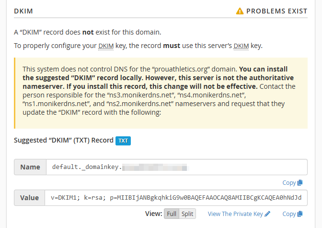
Task: Click the underlined DKIM abbreviation after 'configure your'
Action: pos(106,46)
